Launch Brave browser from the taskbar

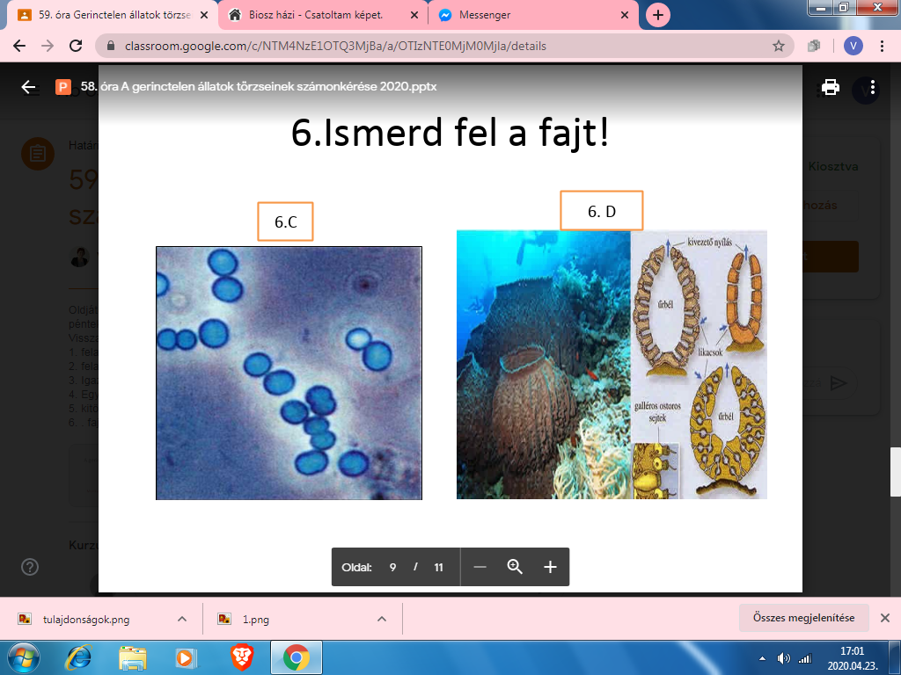point(241,657)
